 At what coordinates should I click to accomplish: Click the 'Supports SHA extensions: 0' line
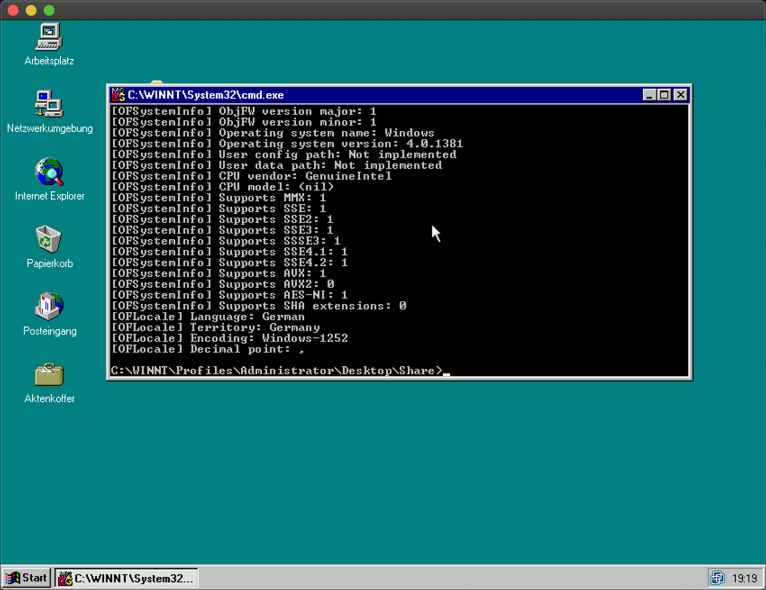[259, 306]
